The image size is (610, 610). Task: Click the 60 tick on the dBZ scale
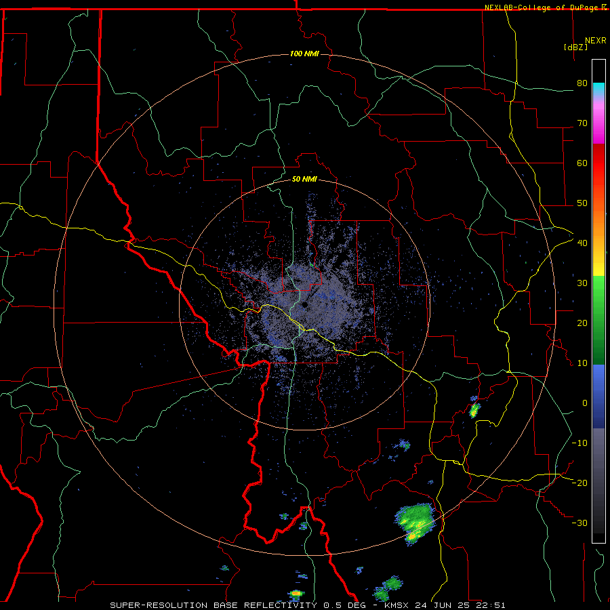pyautogui.click(x=582, y=163)
